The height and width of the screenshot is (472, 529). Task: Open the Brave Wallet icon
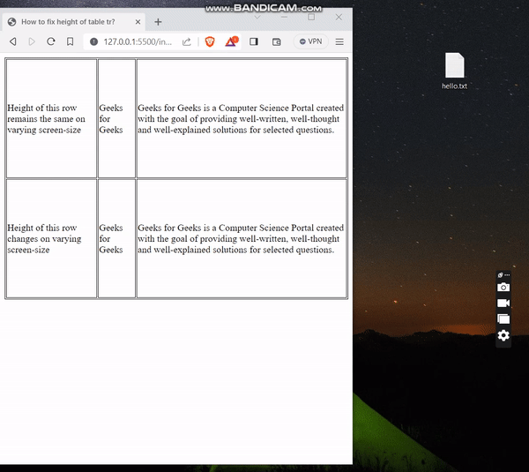pyautogui.click(x=276, y=41)
